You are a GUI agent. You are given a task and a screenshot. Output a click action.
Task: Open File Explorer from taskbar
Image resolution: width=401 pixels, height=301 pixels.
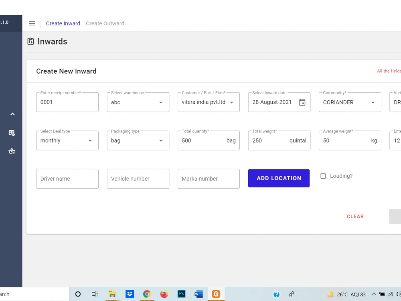[112, 294]
